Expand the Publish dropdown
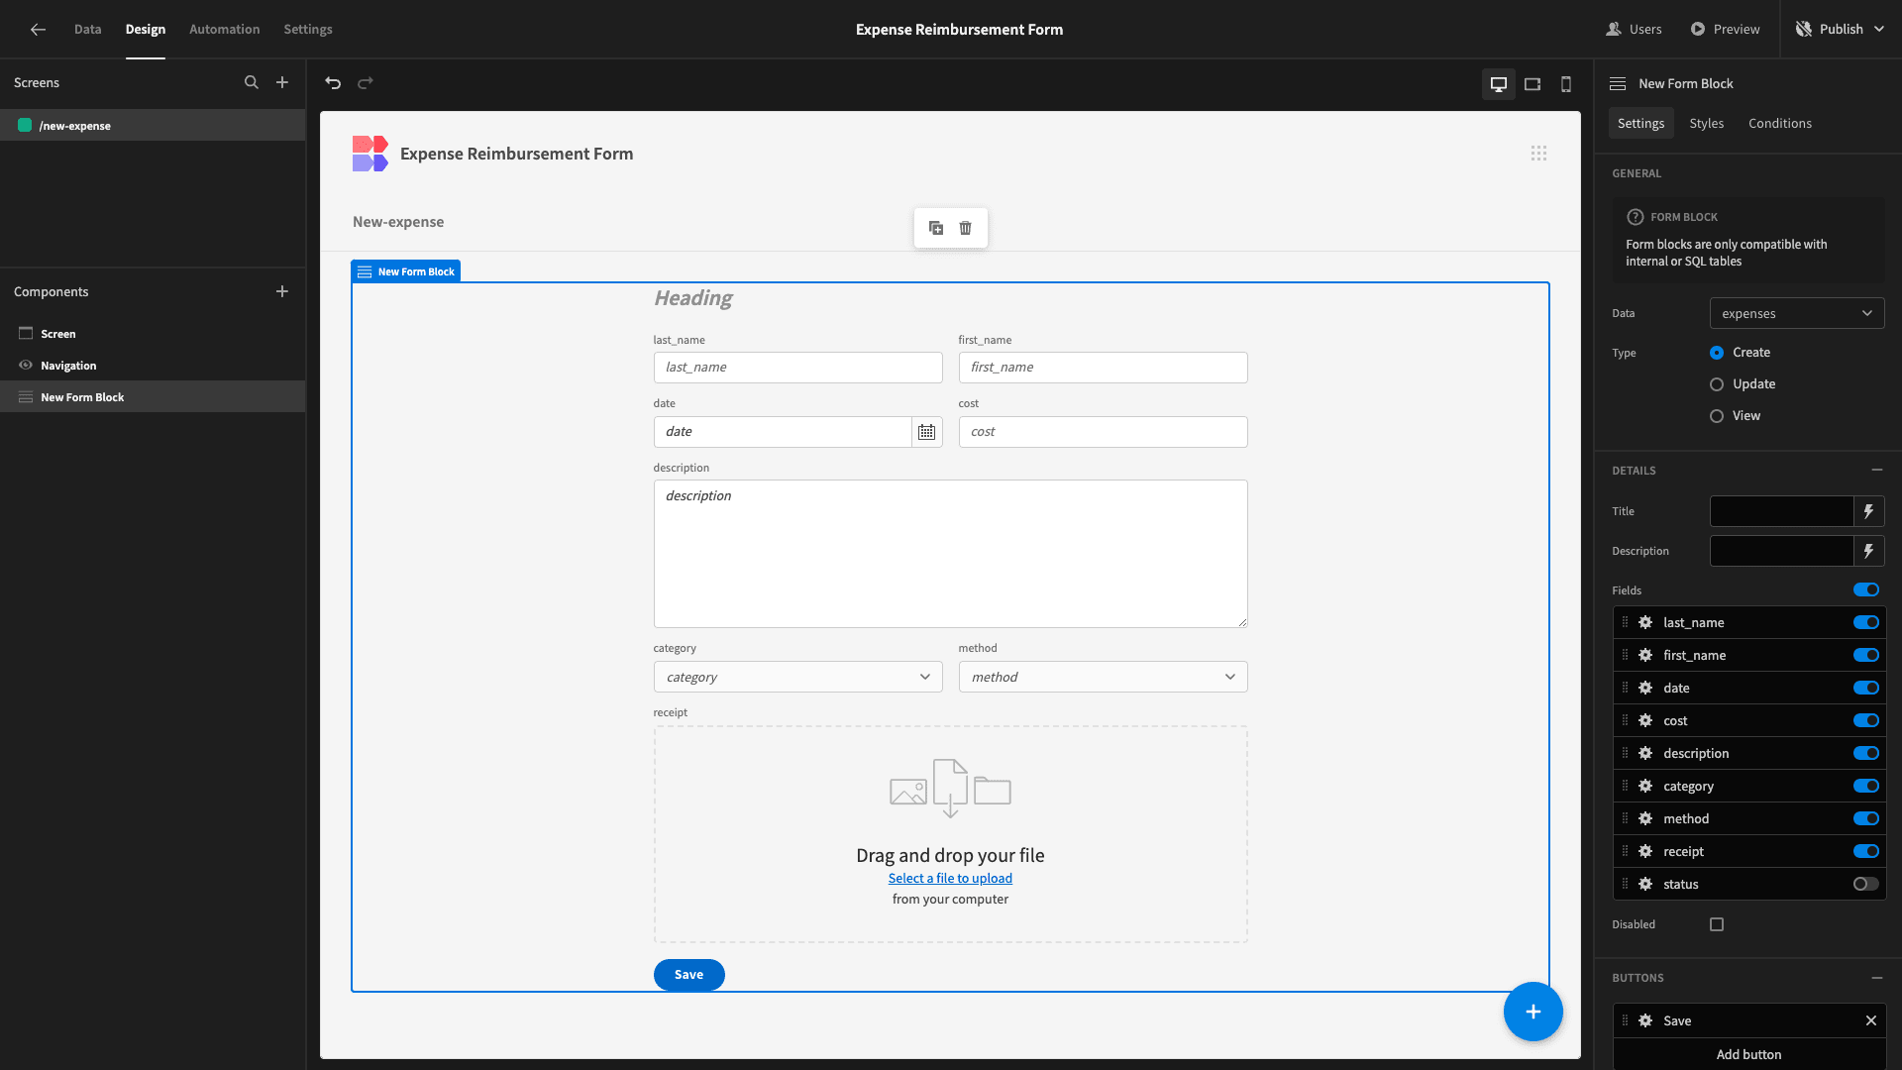Image resolution: width=1902 pixels, height=1070 pixels. point(1879,30)
